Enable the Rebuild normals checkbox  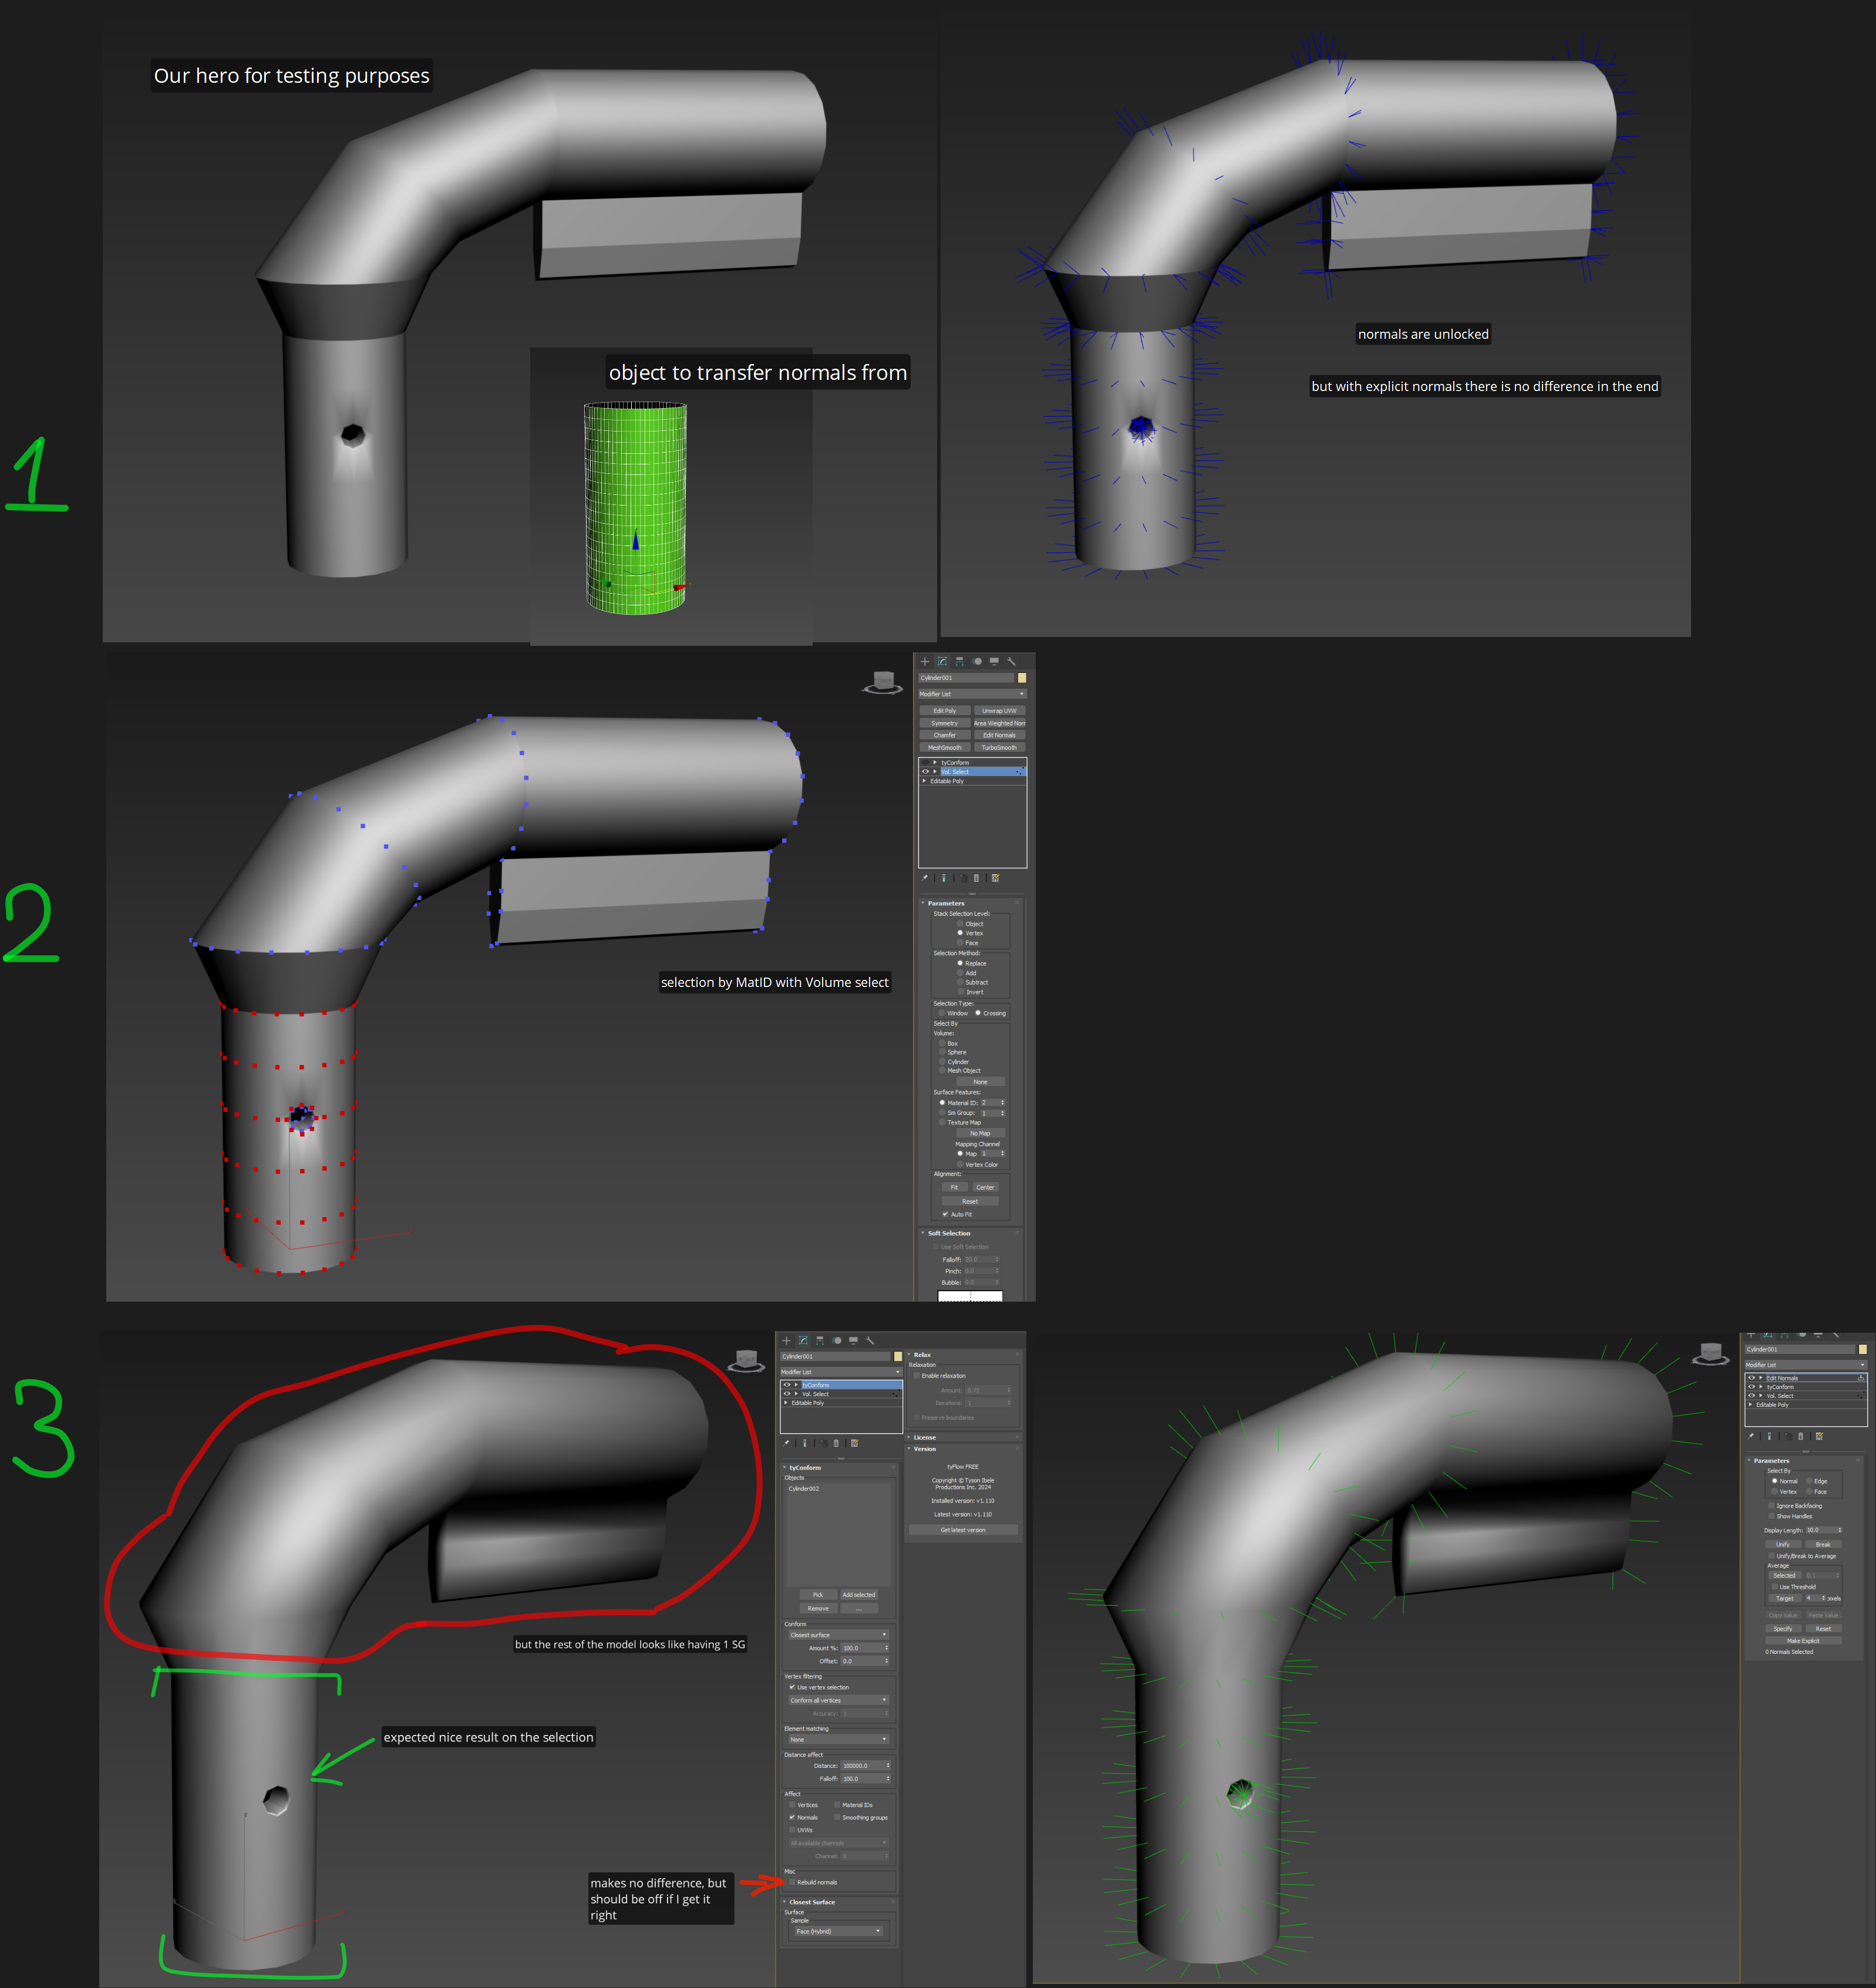(792, 1882)
